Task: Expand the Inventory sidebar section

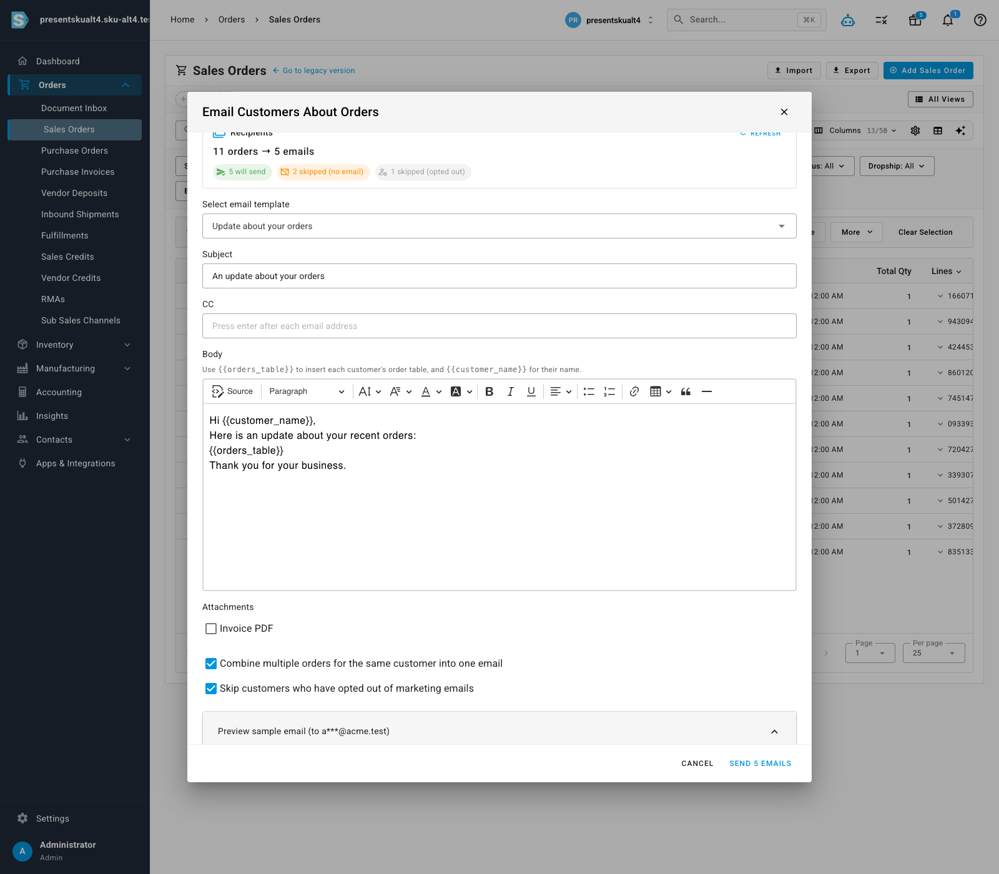Action: (x=75, y=345)
